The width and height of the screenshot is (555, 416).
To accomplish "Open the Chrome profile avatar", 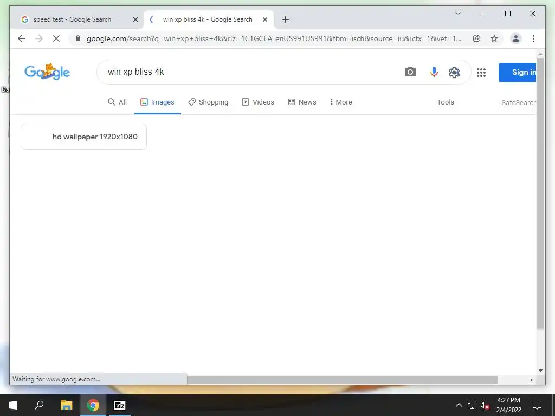I will [x=516, y=38].
